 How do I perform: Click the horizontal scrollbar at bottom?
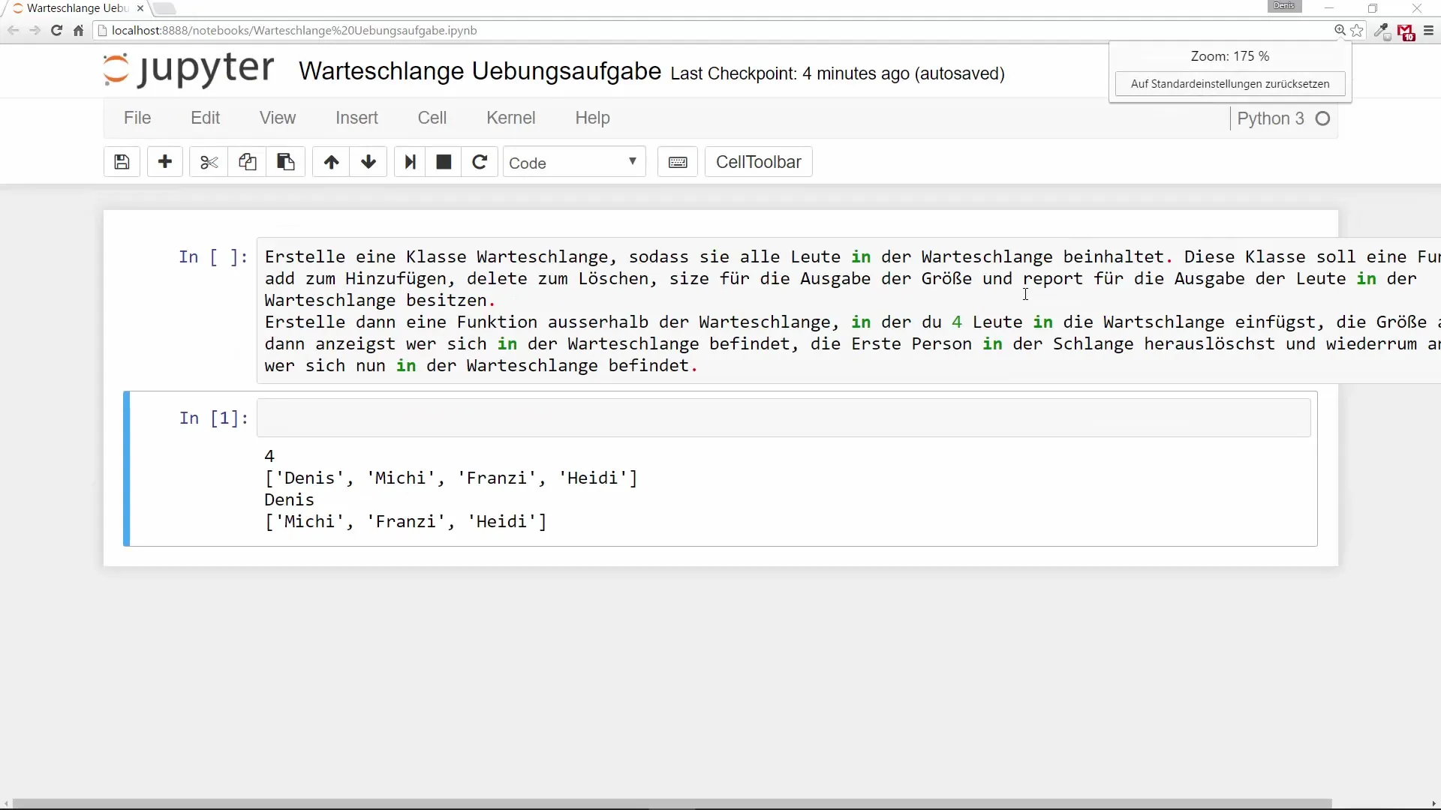click(x=672, y=804)
